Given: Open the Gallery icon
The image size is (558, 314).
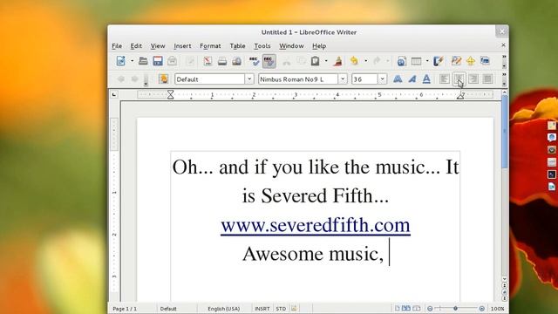Looking at the screenshot, I should click(485, 60).
